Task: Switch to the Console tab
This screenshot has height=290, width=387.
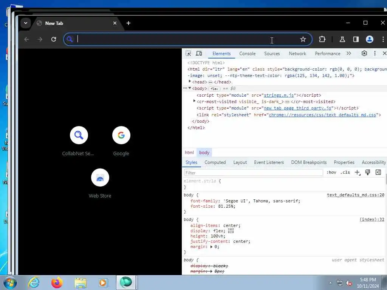Action: 247,54
